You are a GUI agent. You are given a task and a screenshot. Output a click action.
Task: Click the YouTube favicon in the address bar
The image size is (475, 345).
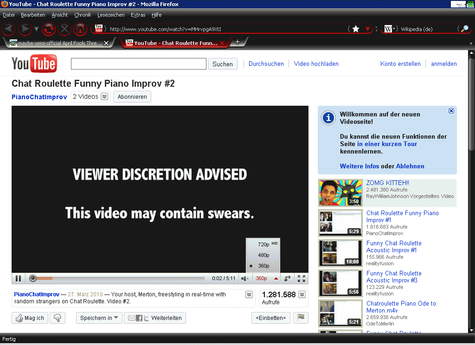coord(99,29)
